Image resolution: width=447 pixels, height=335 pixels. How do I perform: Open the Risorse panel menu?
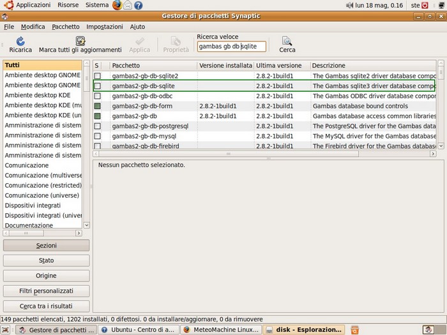point(68,5)
